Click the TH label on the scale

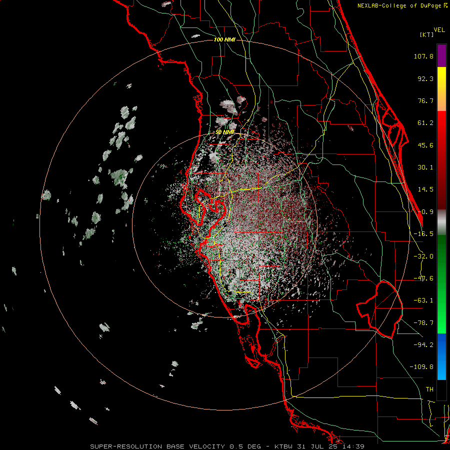pyautogui.click(x=429, y=389)
